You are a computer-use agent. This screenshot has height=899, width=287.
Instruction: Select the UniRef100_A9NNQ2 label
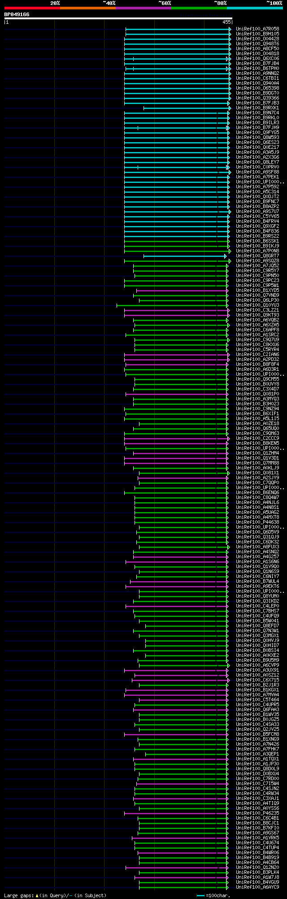[257, 74]
